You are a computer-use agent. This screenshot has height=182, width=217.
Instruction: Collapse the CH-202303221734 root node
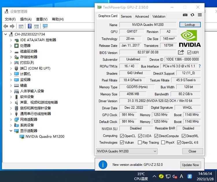pos(5,34)
